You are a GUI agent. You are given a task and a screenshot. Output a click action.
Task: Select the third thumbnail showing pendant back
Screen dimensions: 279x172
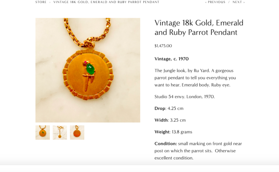coord(77,132)
